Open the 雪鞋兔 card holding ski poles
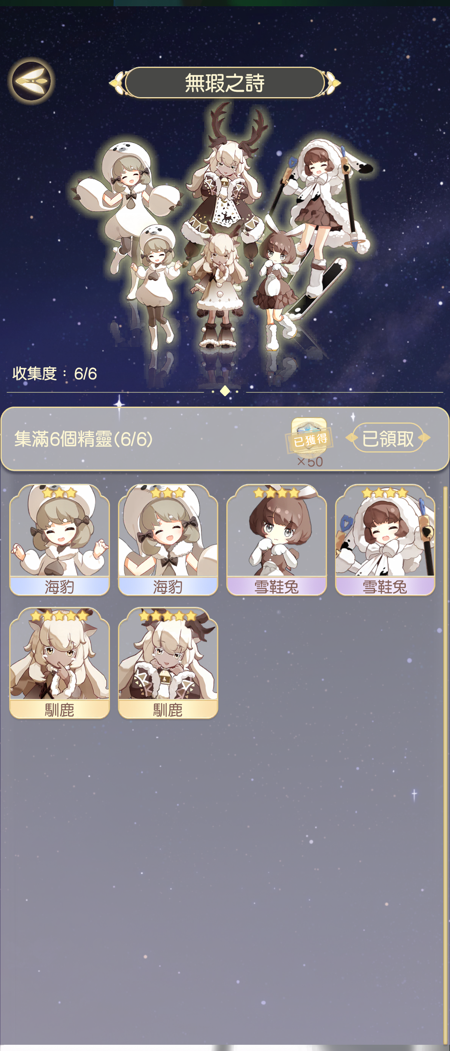 pyautogui.click(x=385, y=540)
